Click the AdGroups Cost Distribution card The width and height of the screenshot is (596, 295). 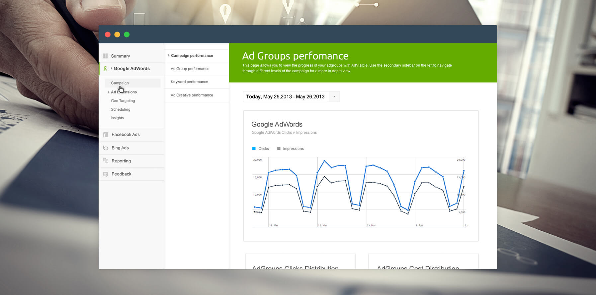(423, 262)
